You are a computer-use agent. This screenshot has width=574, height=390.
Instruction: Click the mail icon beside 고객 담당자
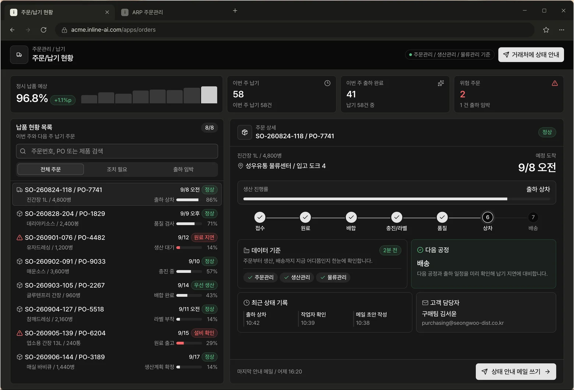[x=425, y=303]
